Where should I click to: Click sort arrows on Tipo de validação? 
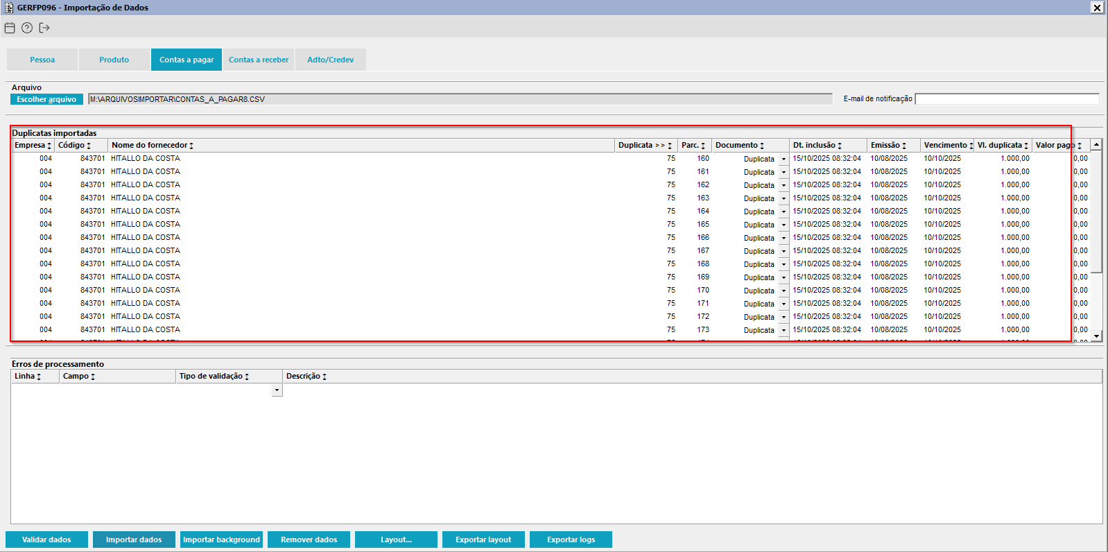coord(247,377)
